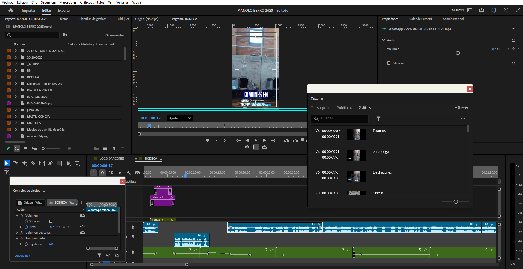523x269 pixels.
Task: Click the Text panel zoom slider handle
Action: point(456,202)
